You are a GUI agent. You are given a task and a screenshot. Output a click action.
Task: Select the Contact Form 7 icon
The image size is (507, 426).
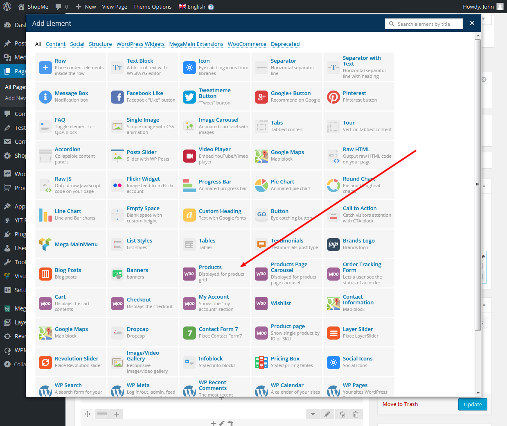pyautogui.click(x=189, y=333)
